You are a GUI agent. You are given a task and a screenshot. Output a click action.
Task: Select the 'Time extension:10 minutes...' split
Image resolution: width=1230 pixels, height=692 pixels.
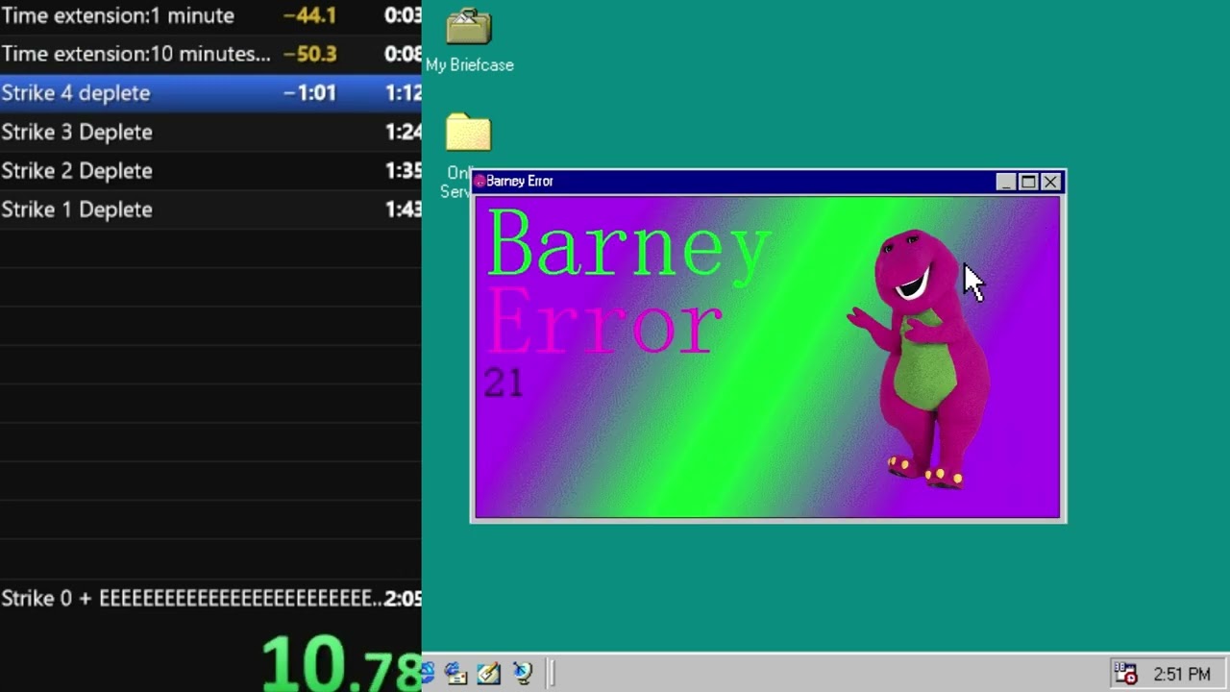(x=210, y=54)
